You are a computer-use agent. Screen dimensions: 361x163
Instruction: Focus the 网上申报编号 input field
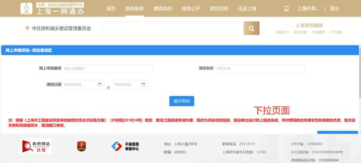click(x=107, y=68)
